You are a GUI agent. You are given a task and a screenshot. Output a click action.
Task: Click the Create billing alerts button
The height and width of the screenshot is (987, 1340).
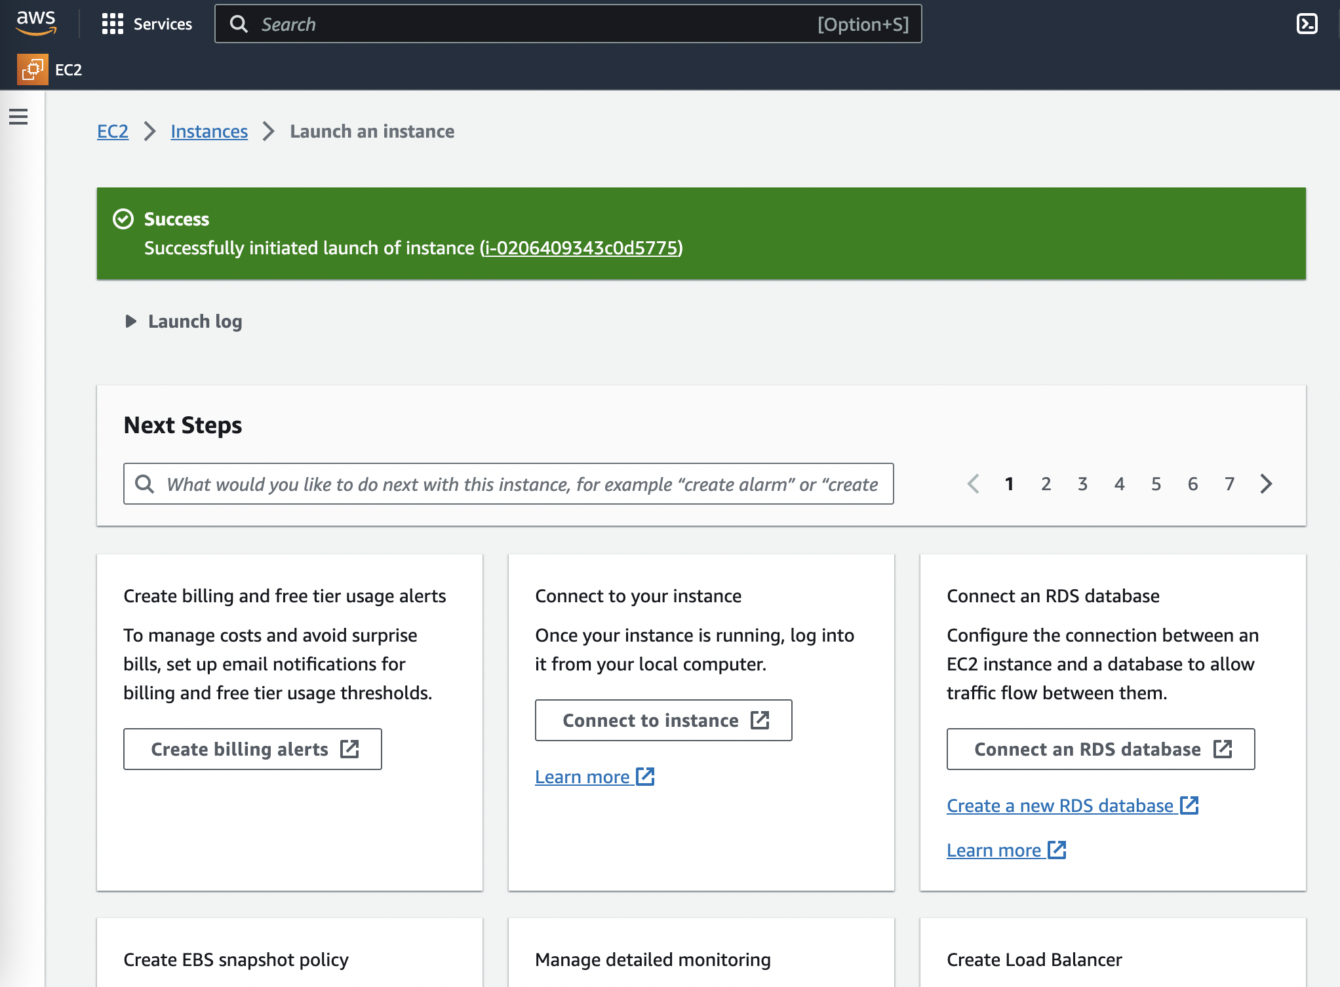point(252,749)
